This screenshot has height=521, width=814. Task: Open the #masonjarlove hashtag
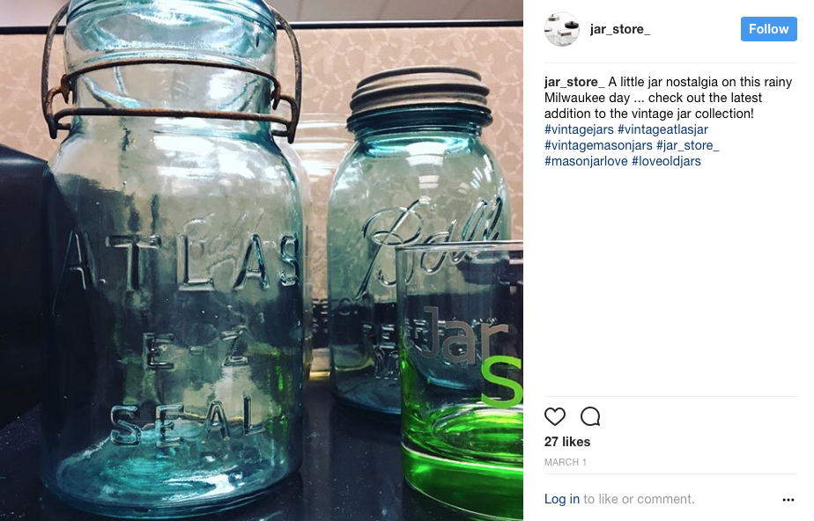586,161
